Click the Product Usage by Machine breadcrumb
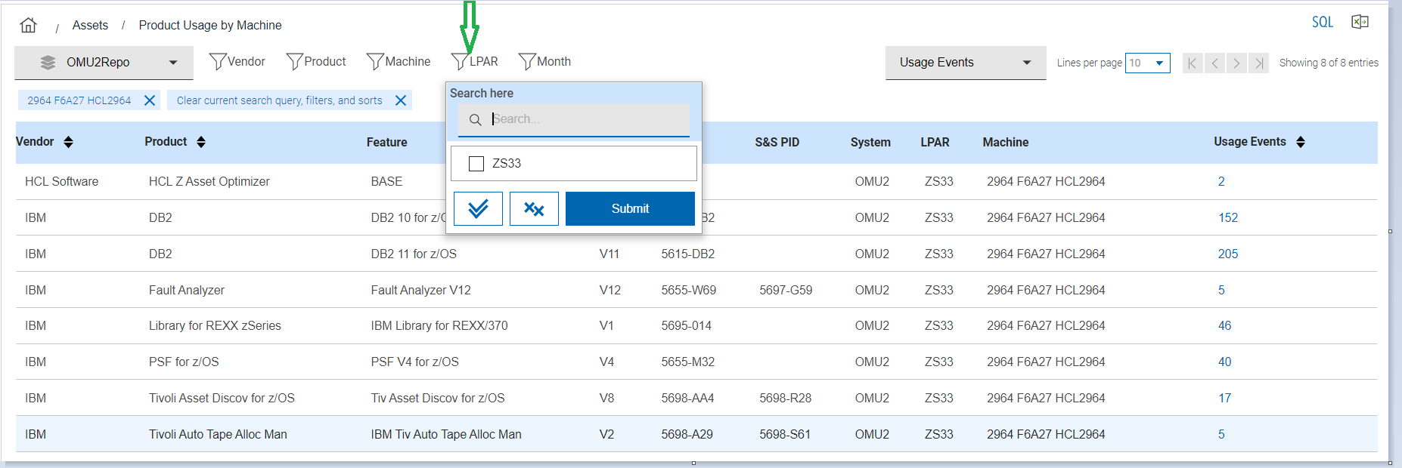The height and width of the screenshot is (468, 1402). (x=210, y=25)
